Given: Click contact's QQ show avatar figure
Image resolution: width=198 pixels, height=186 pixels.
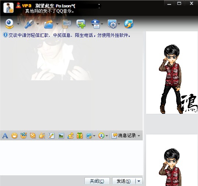Looking at the screenshot, I should pyautogui.click(x=172, y=73).
